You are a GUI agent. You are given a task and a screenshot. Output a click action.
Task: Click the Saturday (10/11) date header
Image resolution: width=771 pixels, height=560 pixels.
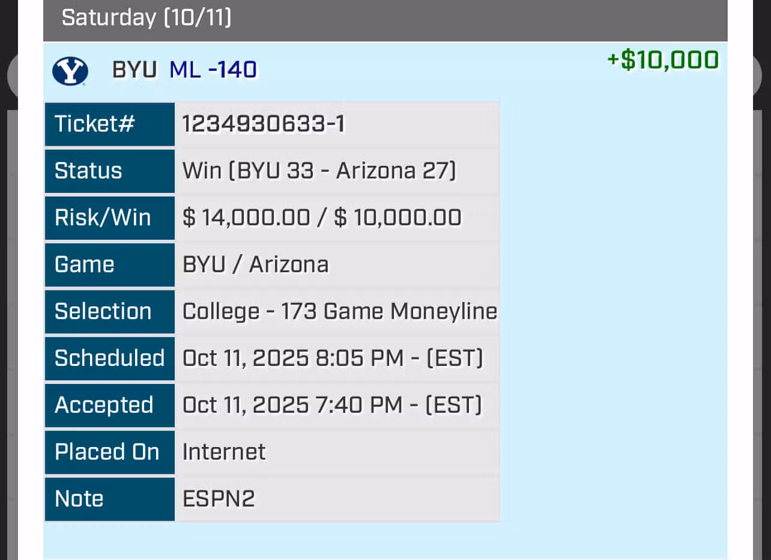146,17
